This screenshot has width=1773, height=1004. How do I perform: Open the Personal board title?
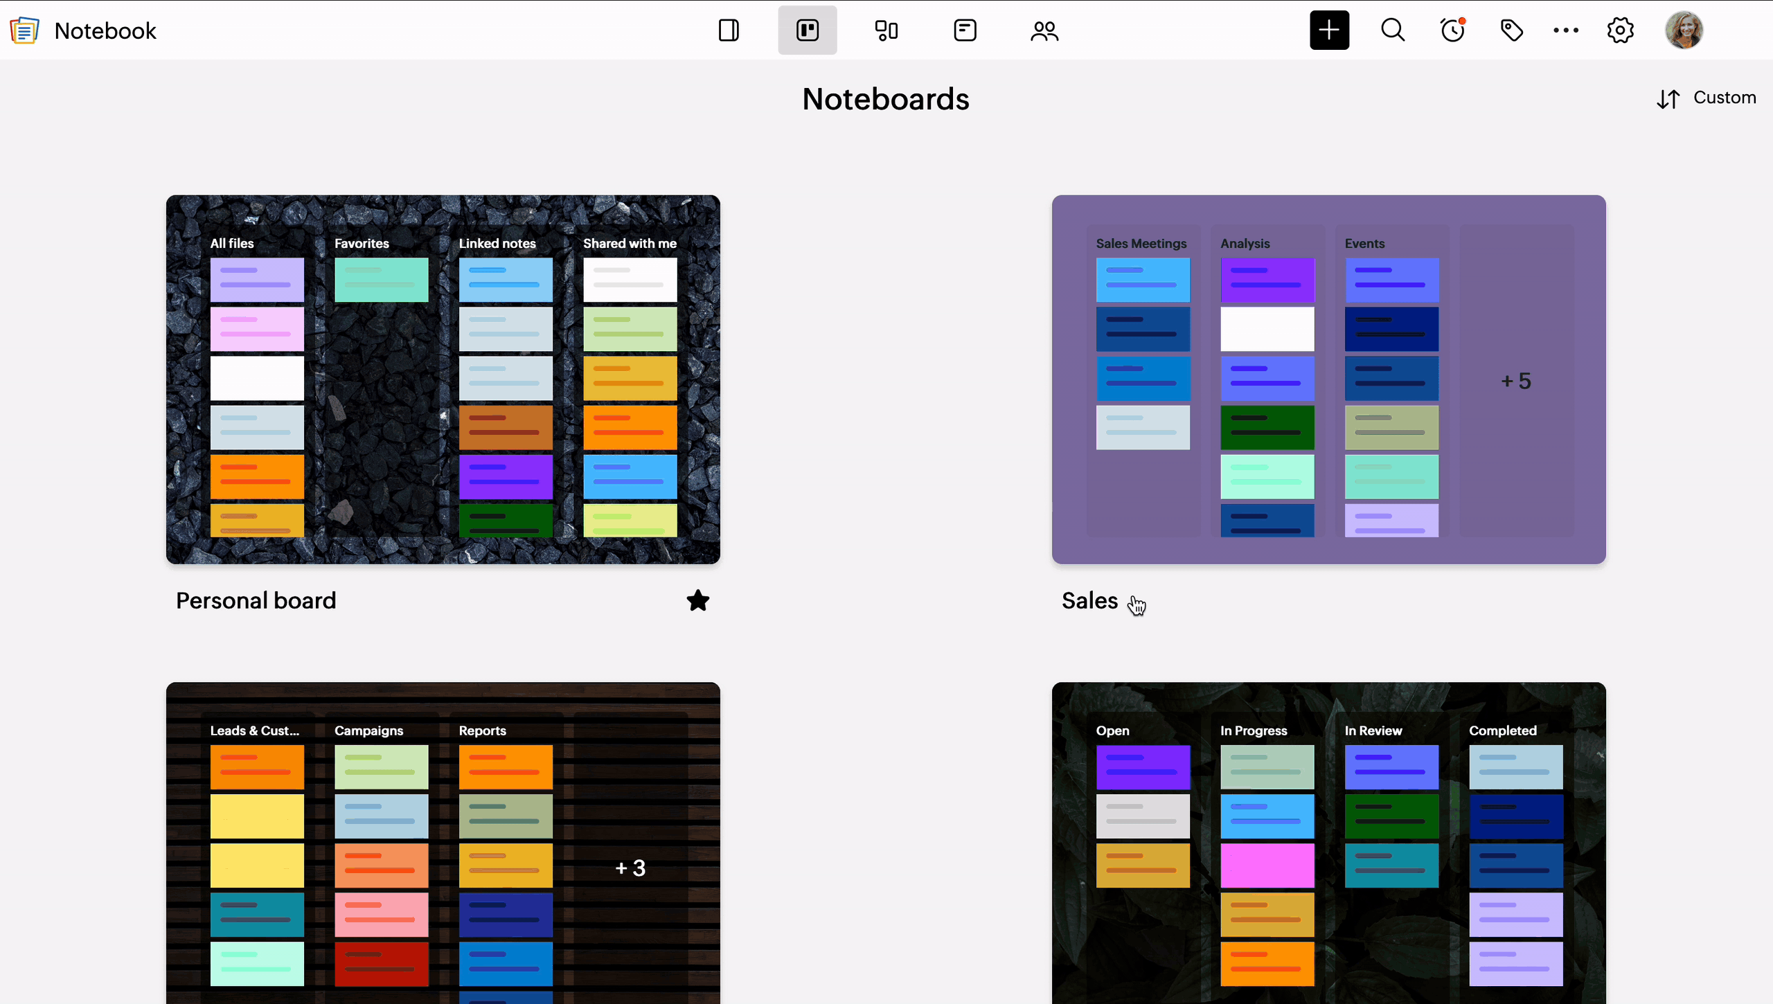256,600
